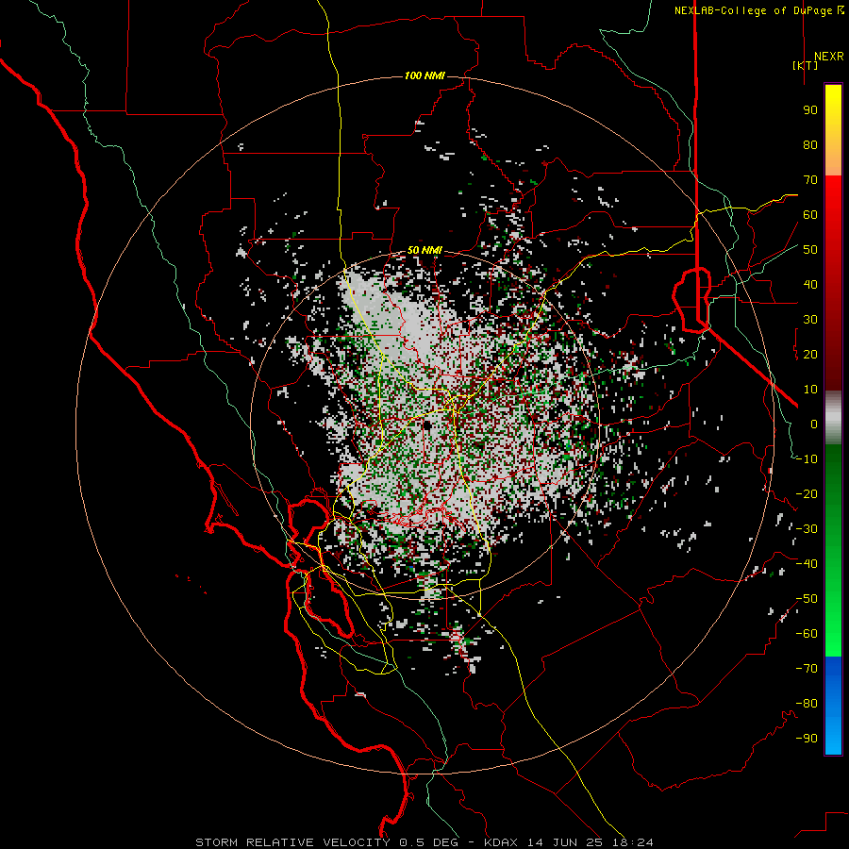
Task: Click the -40 knot scale value
Action: tap(807, 564)
